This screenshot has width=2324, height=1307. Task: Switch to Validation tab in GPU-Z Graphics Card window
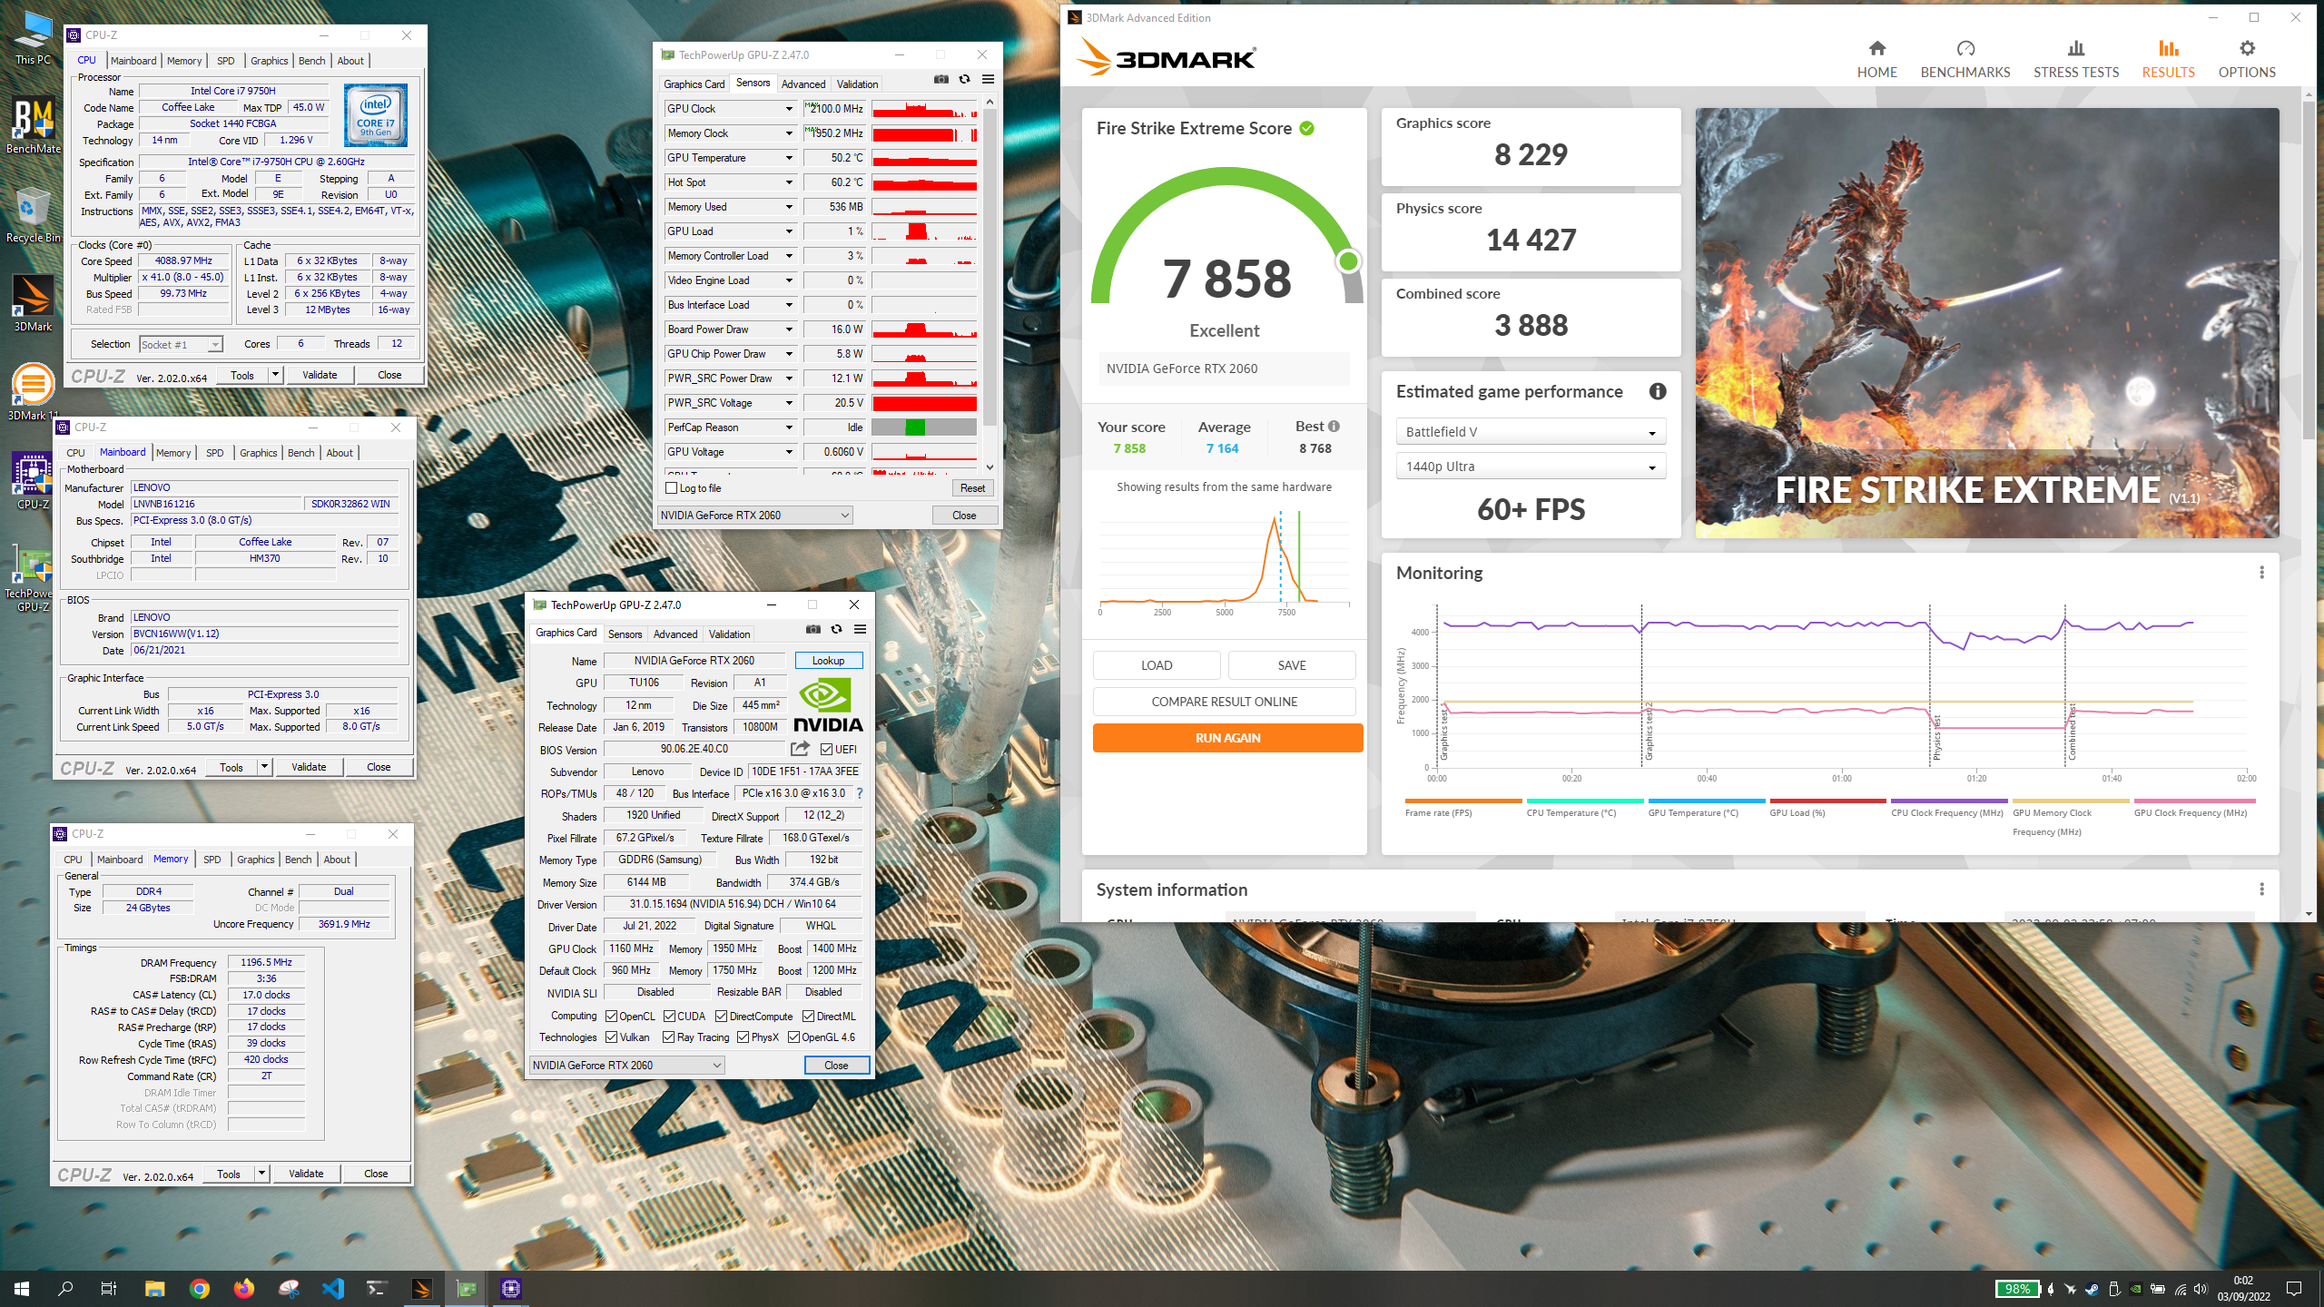(x=729, y=634)
